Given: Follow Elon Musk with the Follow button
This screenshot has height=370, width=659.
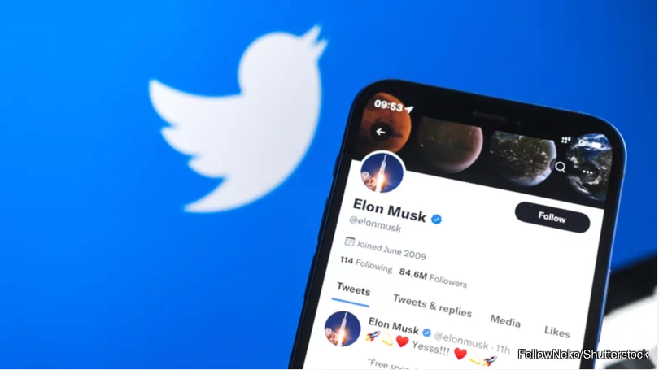Looking at the screenshot, I should point(552,217).
